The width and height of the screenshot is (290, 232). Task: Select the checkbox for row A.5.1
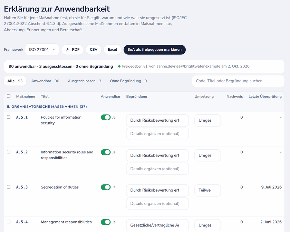[x=9, y=117]
